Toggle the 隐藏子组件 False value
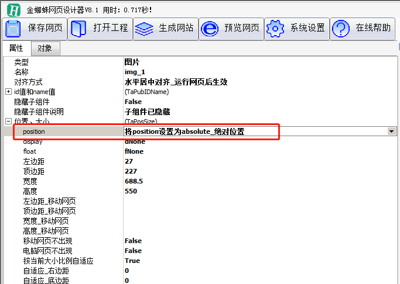The height and width of the screenshot is (284, 400). click(133, 102)
